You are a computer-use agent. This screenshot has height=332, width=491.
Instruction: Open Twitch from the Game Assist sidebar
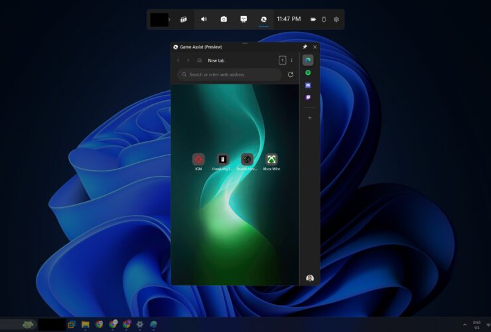[309, 98]
